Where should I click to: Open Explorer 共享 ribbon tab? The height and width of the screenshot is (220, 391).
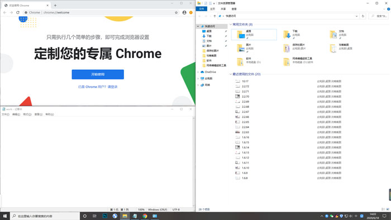[223, 9]
